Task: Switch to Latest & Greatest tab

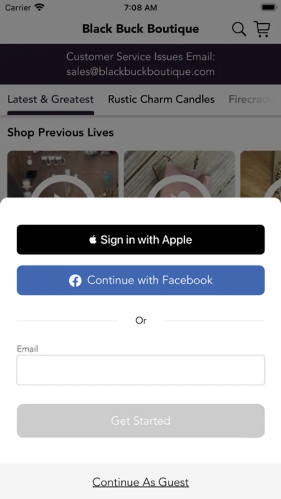Action: pyautogui.click(x=50, y=99)
